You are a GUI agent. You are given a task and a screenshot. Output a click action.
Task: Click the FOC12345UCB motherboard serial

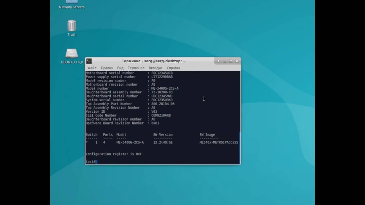coord(162,73)
